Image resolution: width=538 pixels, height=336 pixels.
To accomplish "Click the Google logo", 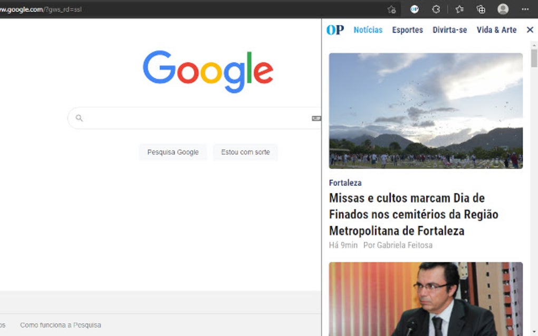I will coord(208,72).
